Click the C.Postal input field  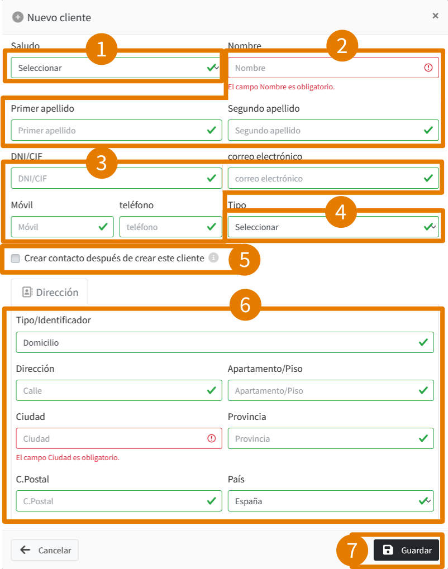[x=119, y=501]
